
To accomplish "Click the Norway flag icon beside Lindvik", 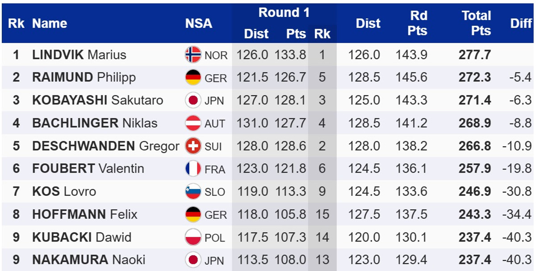I will 193,55.
